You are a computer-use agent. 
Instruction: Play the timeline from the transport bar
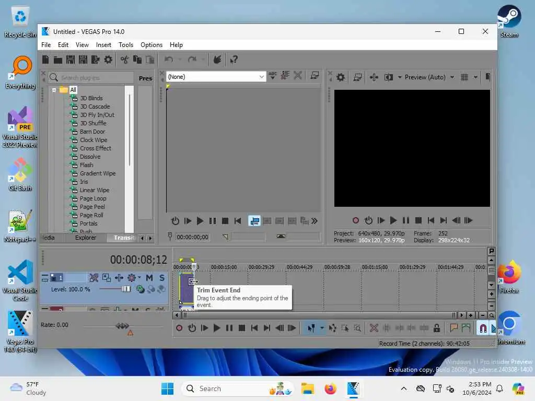click(x=217, y=328)
